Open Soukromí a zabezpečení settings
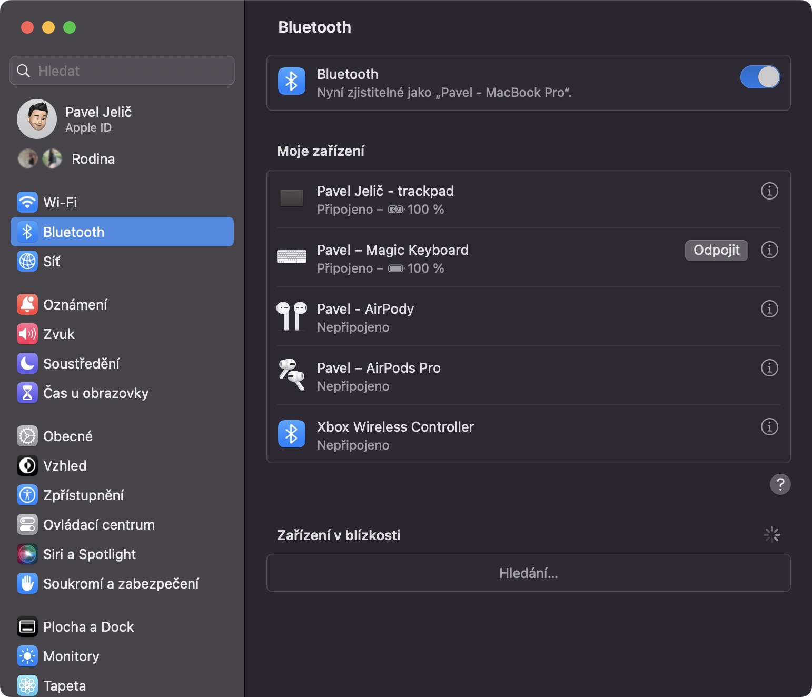Image resolution: width=812 pixels, height=697 pixels. coord(121,583)
